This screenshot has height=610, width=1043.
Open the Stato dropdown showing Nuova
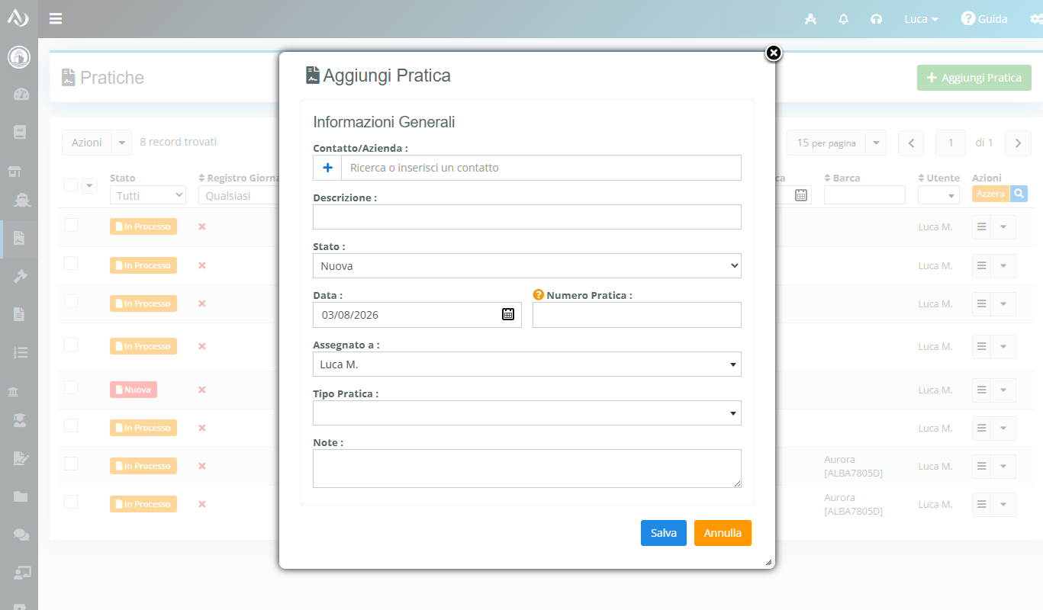(527, 266)
